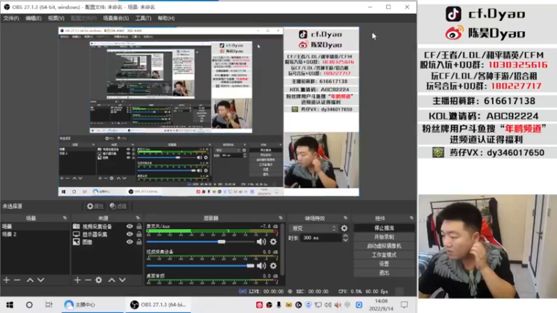
Task: Mute the 麦克风/Aux audio channel
Action: (261, 241)
